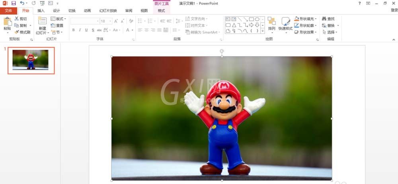Switch to Design (设计) tab
The width and height of the screenshot is (398, 184).
pos(57,11)
